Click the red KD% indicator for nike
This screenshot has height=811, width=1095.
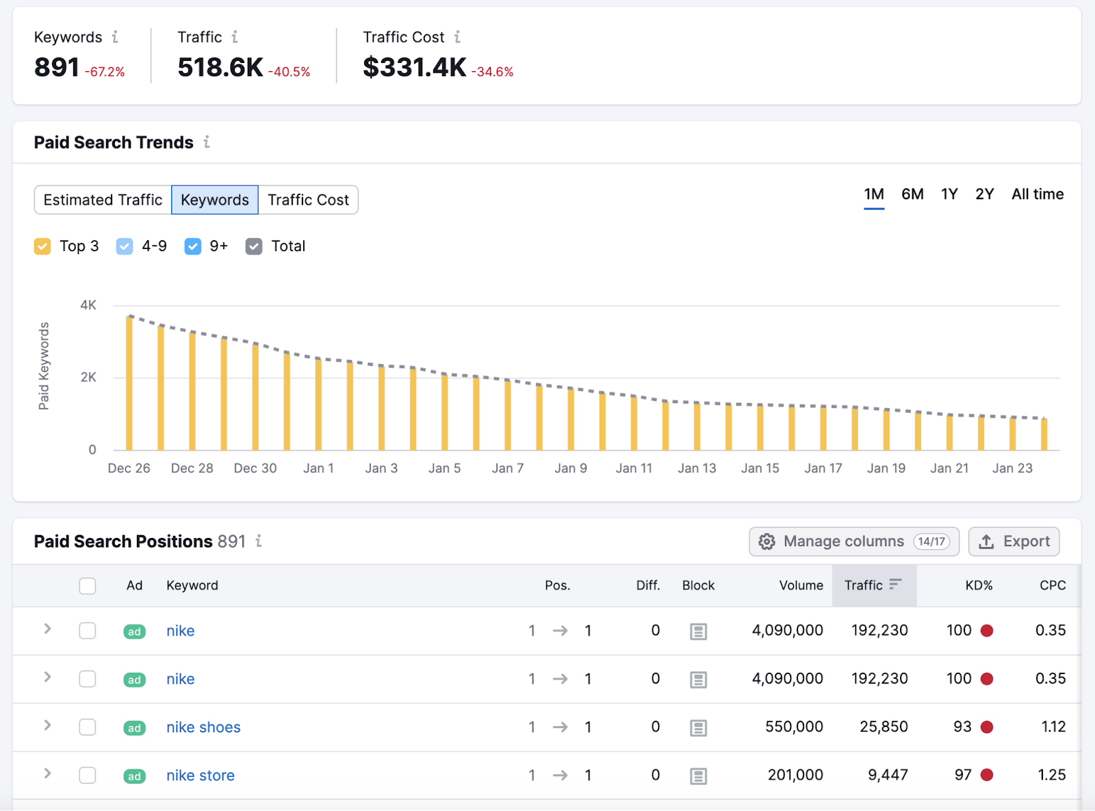pyautogui.click(x=988, y=630)
